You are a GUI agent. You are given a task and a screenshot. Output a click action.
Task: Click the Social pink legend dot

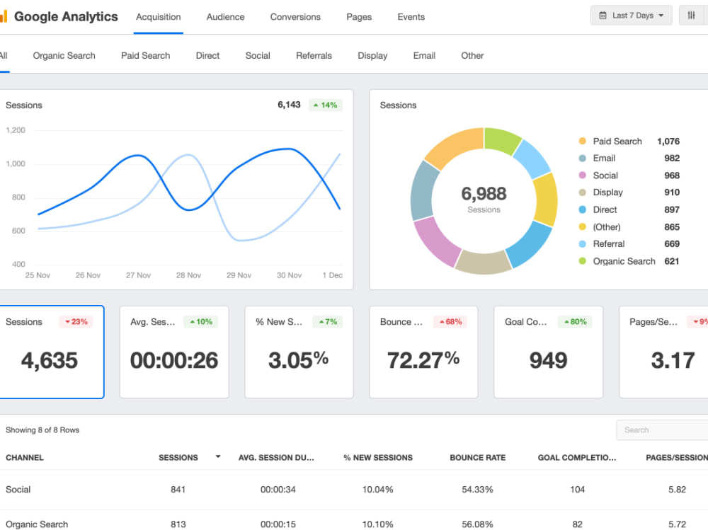(x=583, y=175)
